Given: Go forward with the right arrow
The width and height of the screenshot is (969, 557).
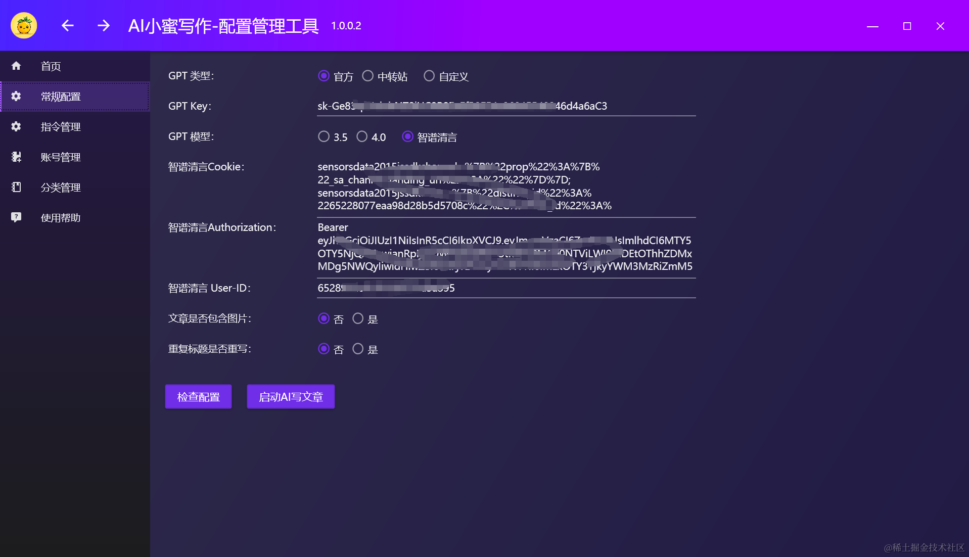Looking at the screenshot, I should [104, 25].
